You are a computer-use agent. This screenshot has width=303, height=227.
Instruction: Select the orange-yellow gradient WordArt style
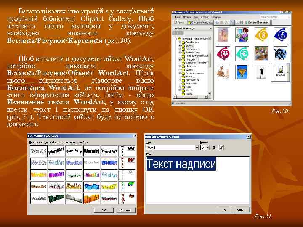click(x=39, y=175)
